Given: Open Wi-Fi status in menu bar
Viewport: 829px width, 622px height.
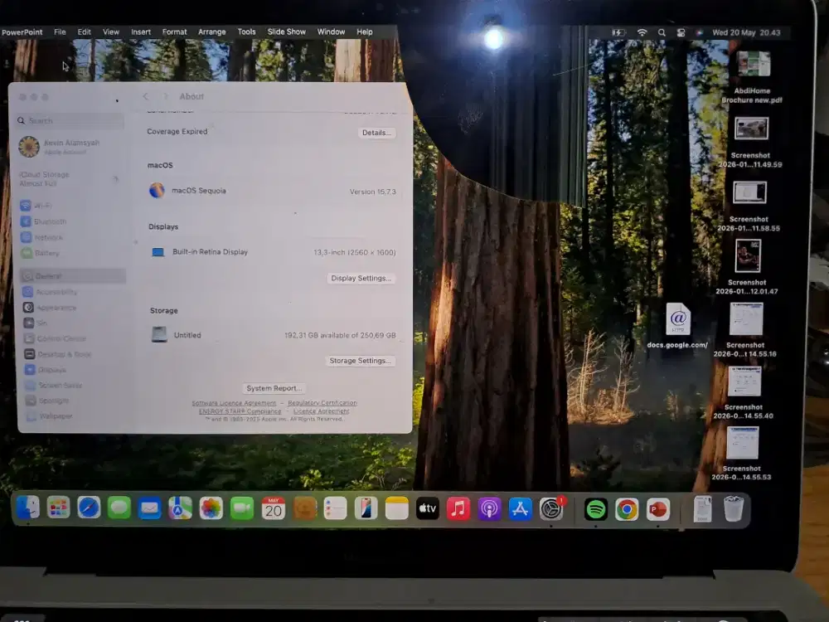Looking at the screenshot, I should coord(642,33).
